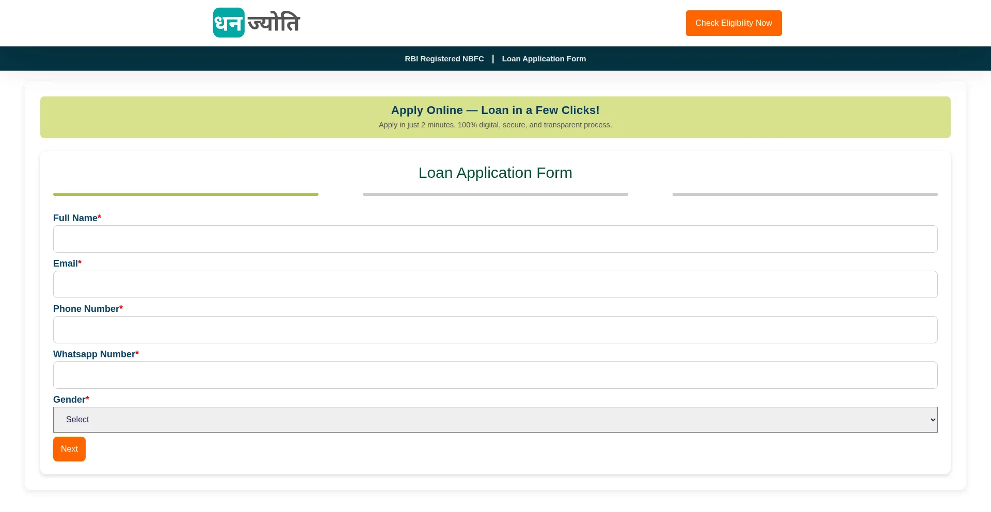Click the Email field label

66,263
